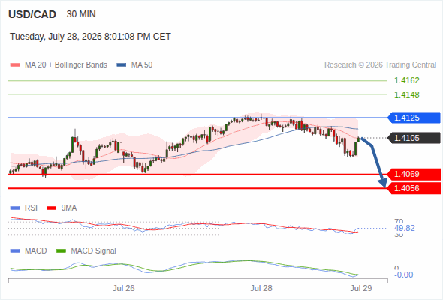Click the MA 20 + Bollinger Bands legend swatch
Image resolution: width=443 pixels, height=300 pixels.
tap(15, 65)
